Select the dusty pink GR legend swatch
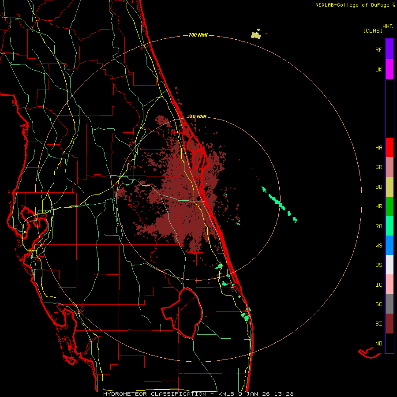This screenshot has width=397, height=397. point(390,167)
